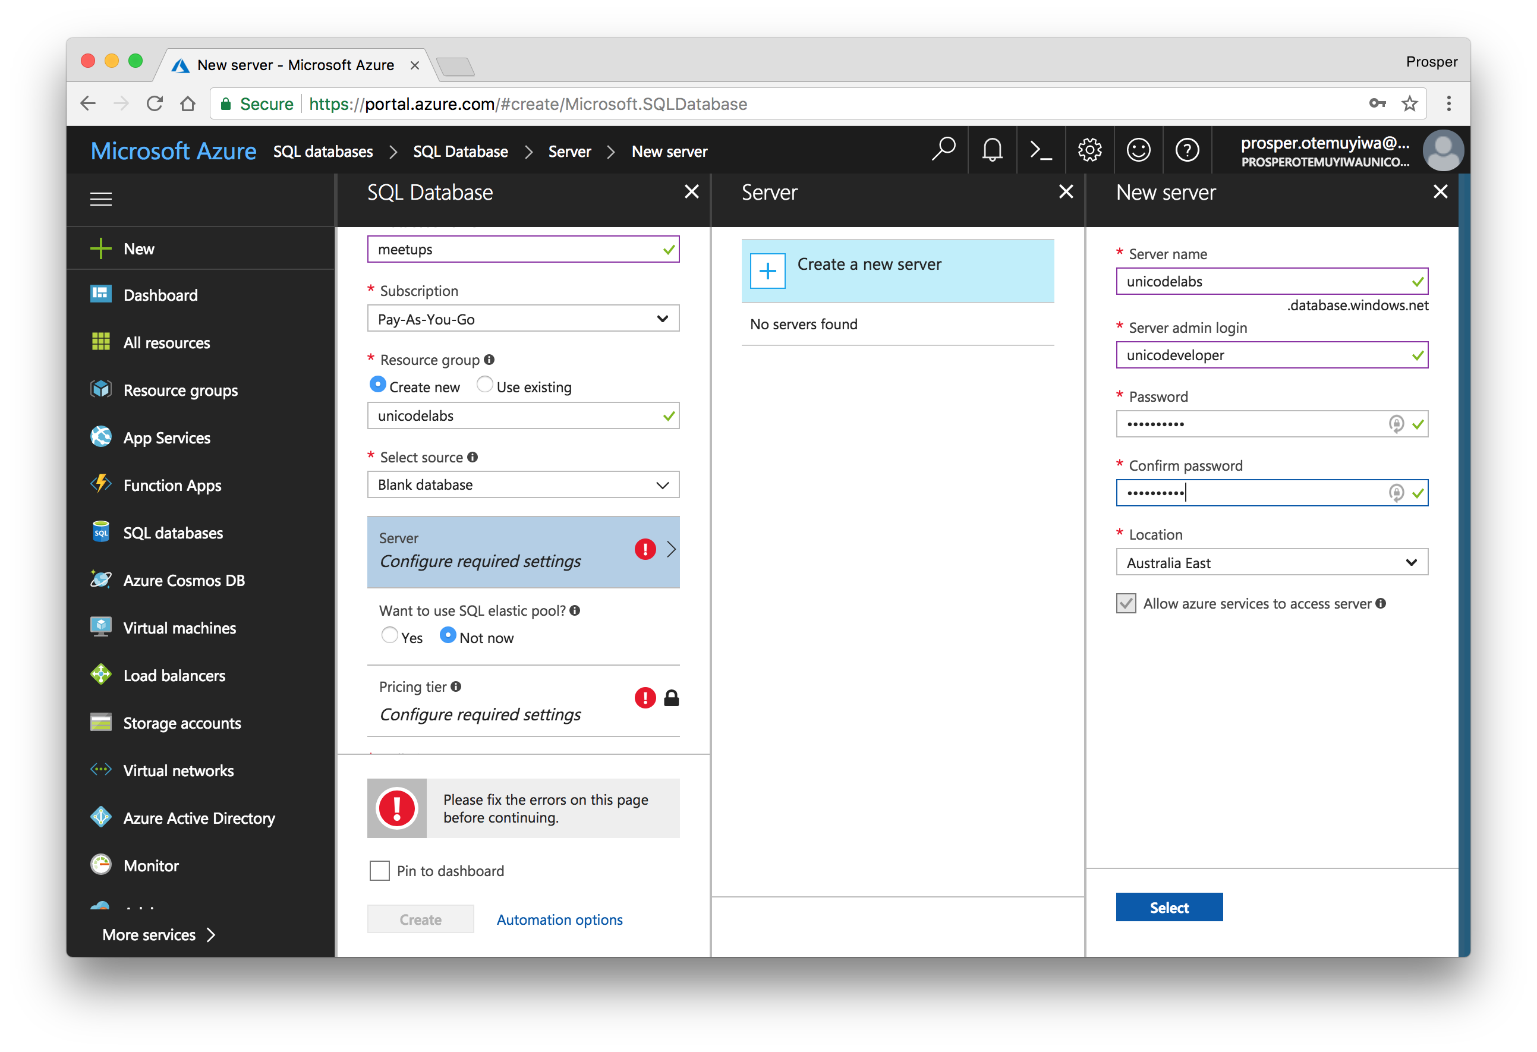Check the Pin to dashboard checkbox
This screenshot has width=1537, height=1052.
click(x=380, y=871)
